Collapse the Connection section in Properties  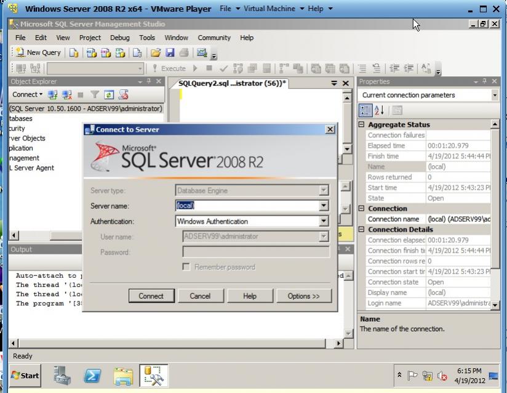(x=362, y=208)
